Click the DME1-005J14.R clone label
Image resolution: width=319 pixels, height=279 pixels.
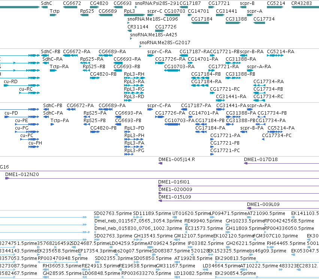177,160
